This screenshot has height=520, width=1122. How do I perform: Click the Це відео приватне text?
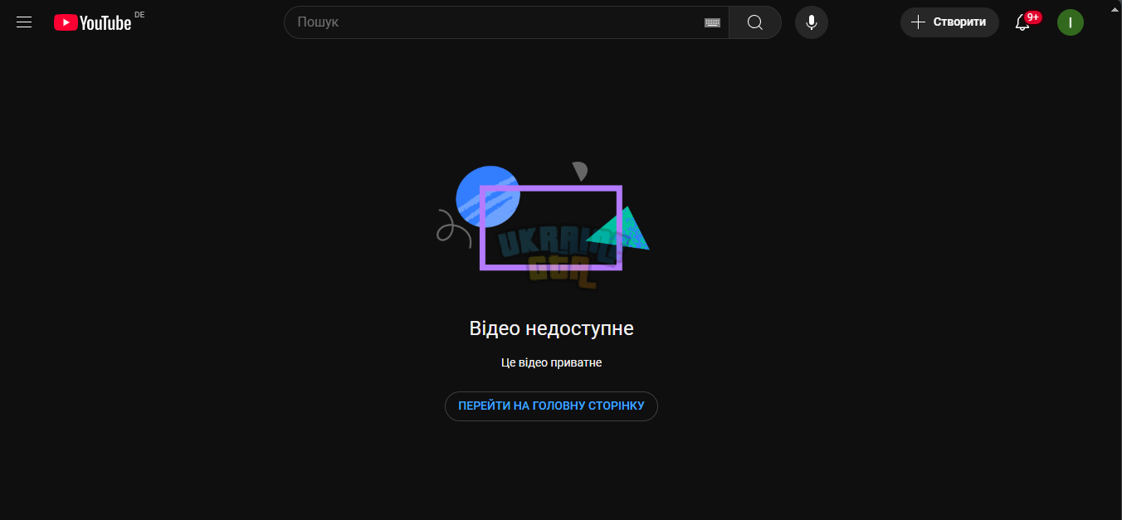551,362
